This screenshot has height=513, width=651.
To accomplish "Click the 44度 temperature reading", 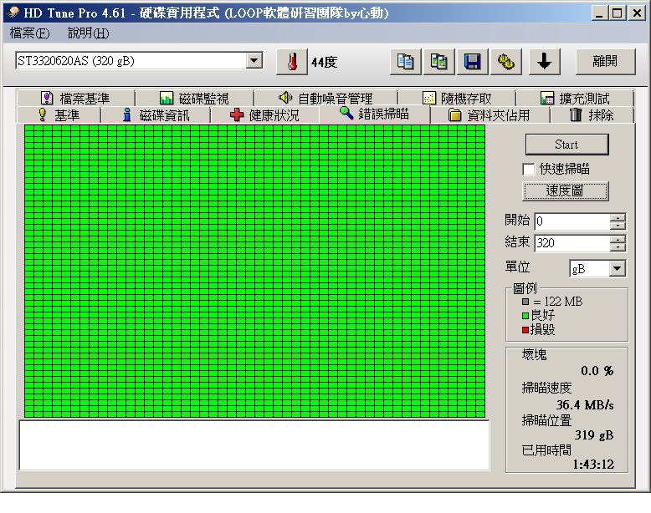I will tap(325, 62).
